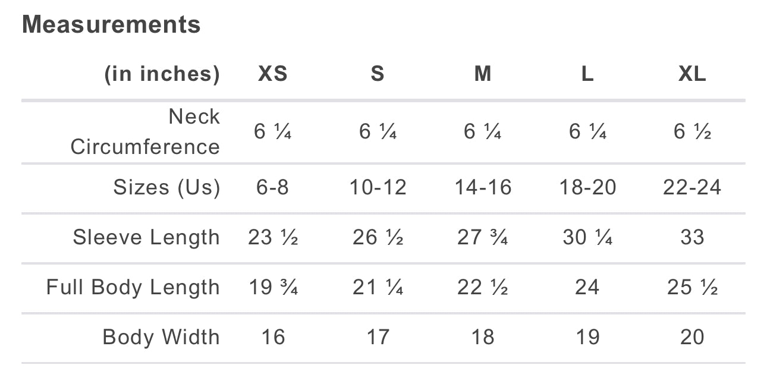Click the Sleeve Length row label
This screenshot has height=368, width=767.
pos(146,237)
